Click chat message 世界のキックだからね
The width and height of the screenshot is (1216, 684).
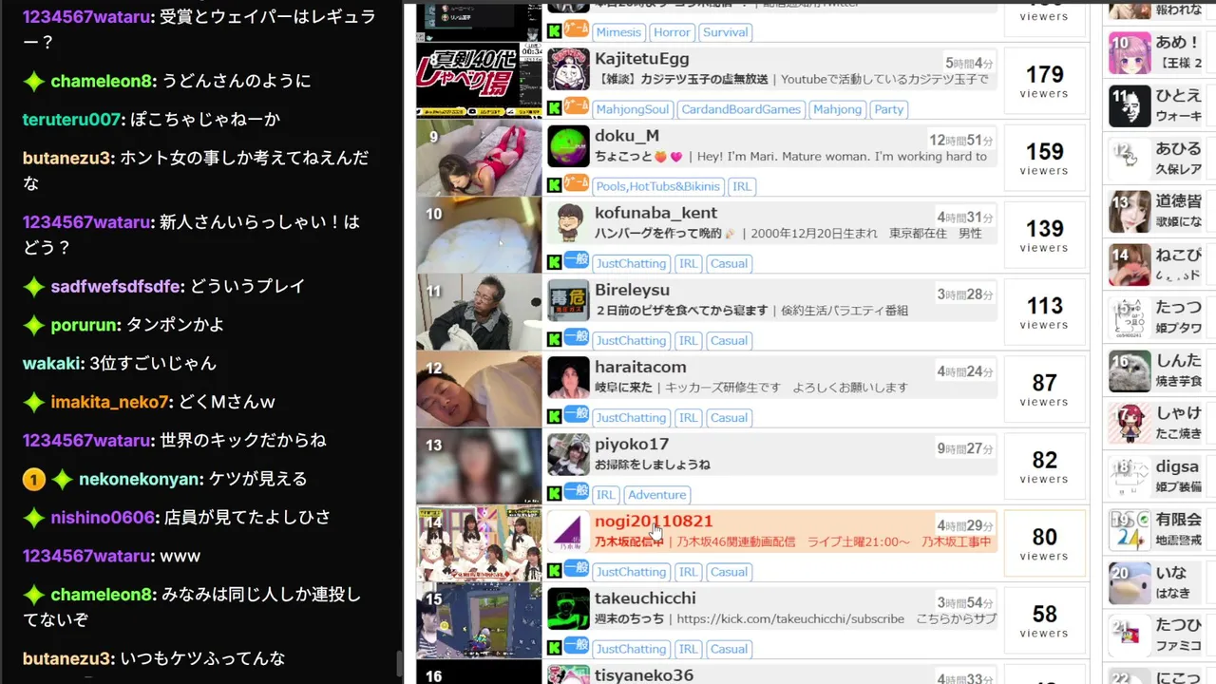[243, 441]
